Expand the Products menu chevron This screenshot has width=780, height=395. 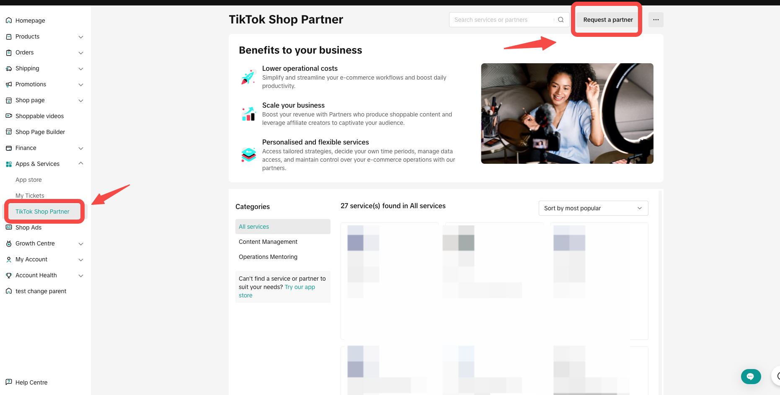point(81,37)
